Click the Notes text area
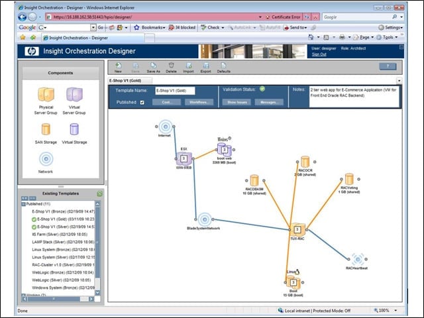 354,97
